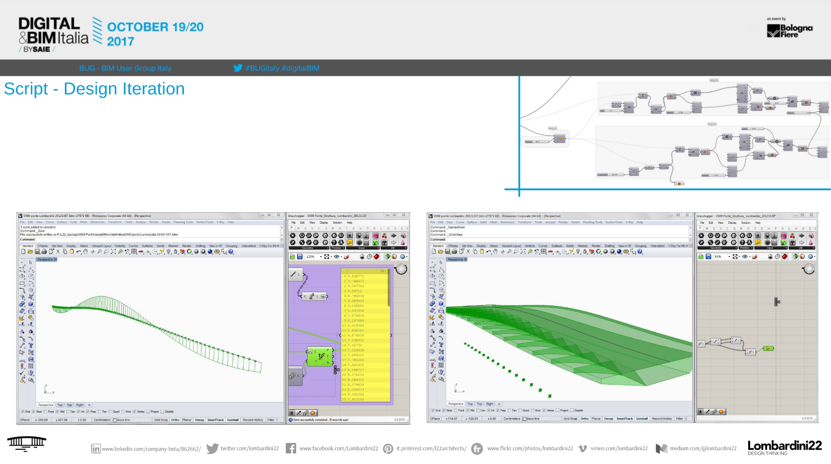Click Grasshopper preview eye icon in left window
This screenshot has height=464, width=831.
coord(336,257)
